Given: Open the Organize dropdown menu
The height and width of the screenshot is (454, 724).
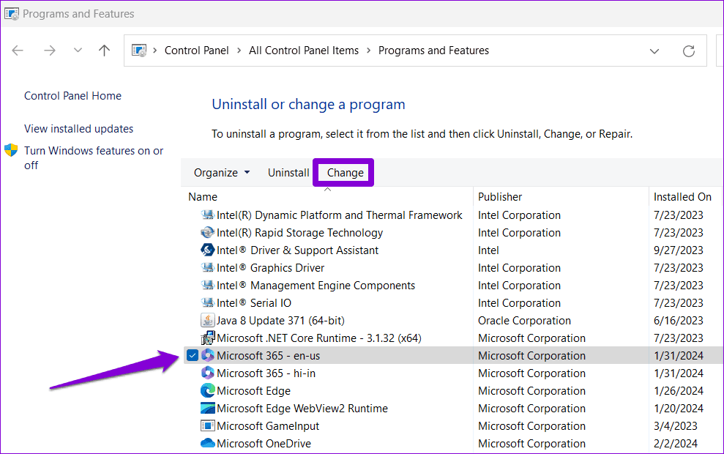Looking at the screenshot, I should 222,173.
